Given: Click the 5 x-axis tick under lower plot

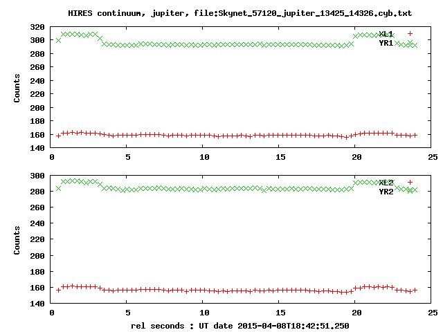Looking at the screenshot, I should coord(128,313).
